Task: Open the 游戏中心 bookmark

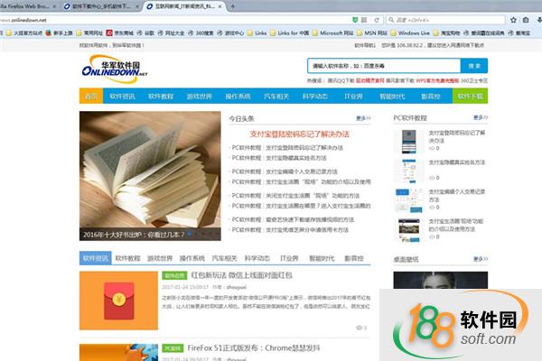Action: (x=230, y=32)
